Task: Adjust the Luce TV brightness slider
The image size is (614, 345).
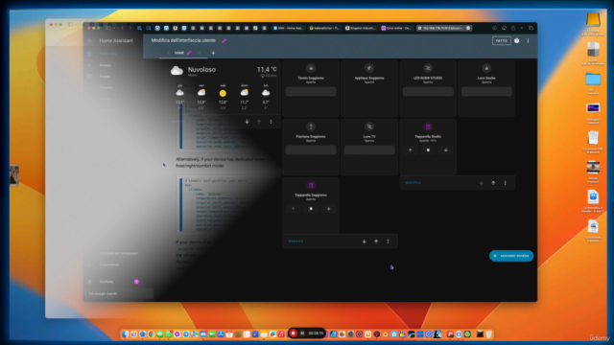Action: click(x=369, y=149)
